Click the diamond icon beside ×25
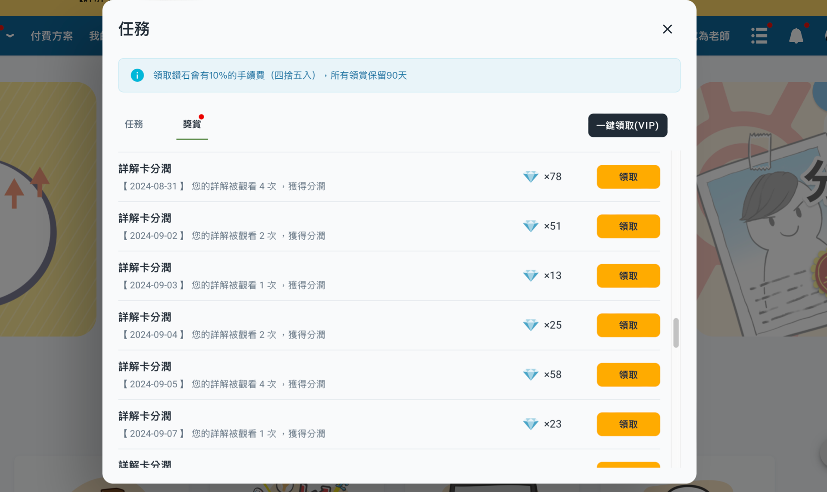 [x=530, y=325]
